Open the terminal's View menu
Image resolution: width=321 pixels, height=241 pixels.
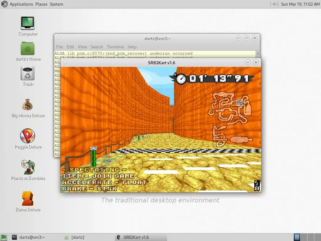coord(82,47)
